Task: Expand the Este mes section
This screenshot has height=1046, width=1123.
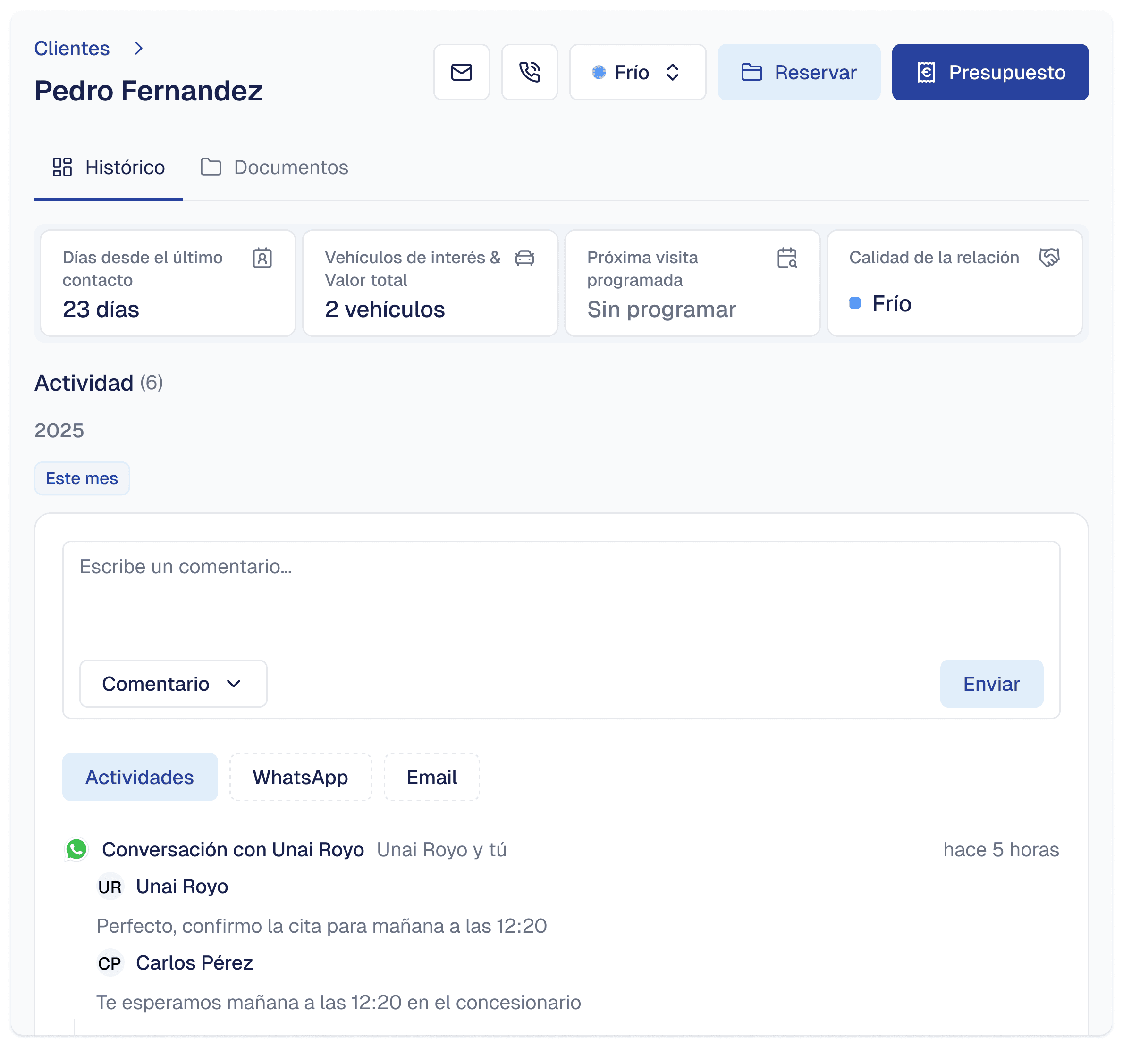Action: coord(82,478)
